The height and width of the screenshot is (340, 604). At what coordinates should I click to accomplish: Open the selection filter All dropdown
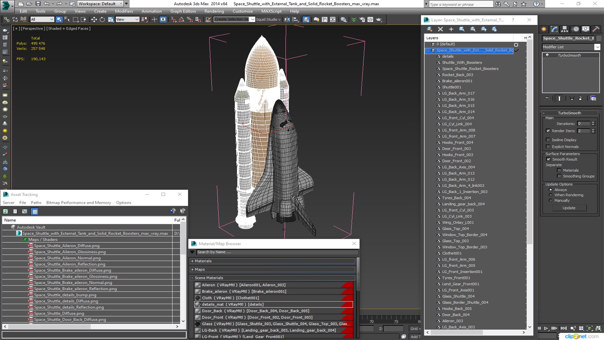pyautogui.click(x=42, y=20)
